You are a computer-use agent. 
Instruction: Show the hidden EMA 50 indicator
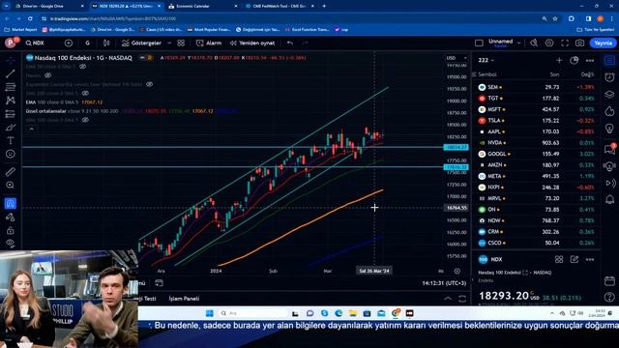point(83,67)
